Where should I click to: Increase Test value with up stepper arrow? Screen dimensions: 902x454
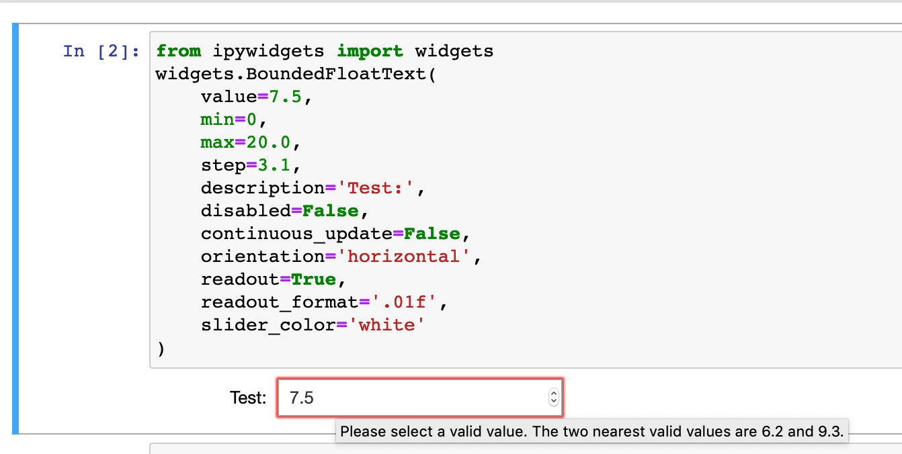point(553,394)
